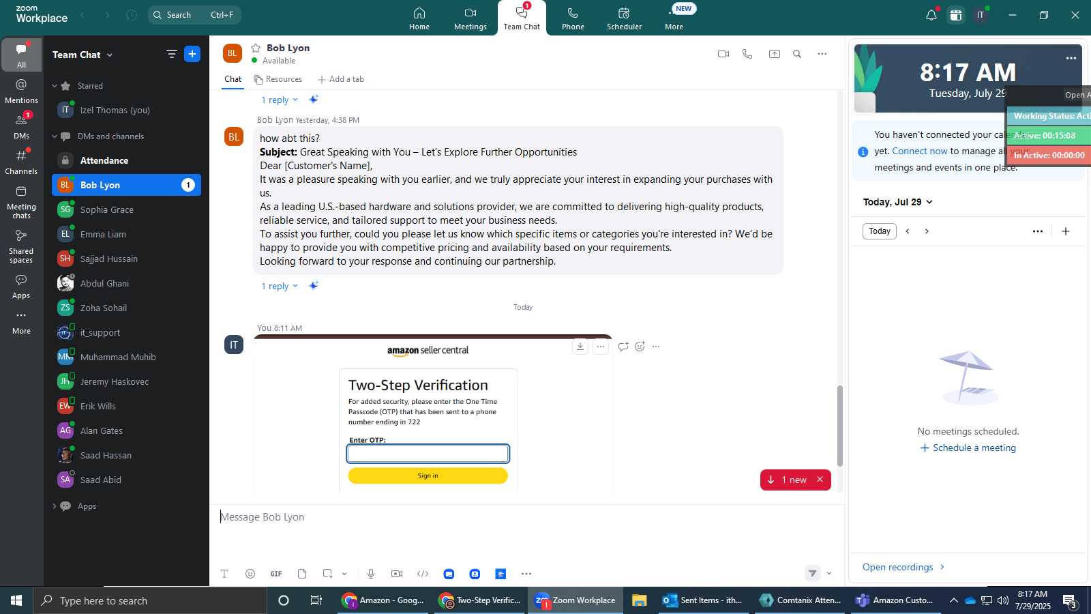Image resolution: width=1091 pixels, height=614 pixels.
Task: Open Meeting chats in left sidebar
Action: coord(21,202)
